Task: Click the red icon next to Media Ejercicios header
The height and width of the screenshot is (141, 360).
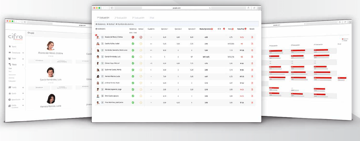Action: 212,29
